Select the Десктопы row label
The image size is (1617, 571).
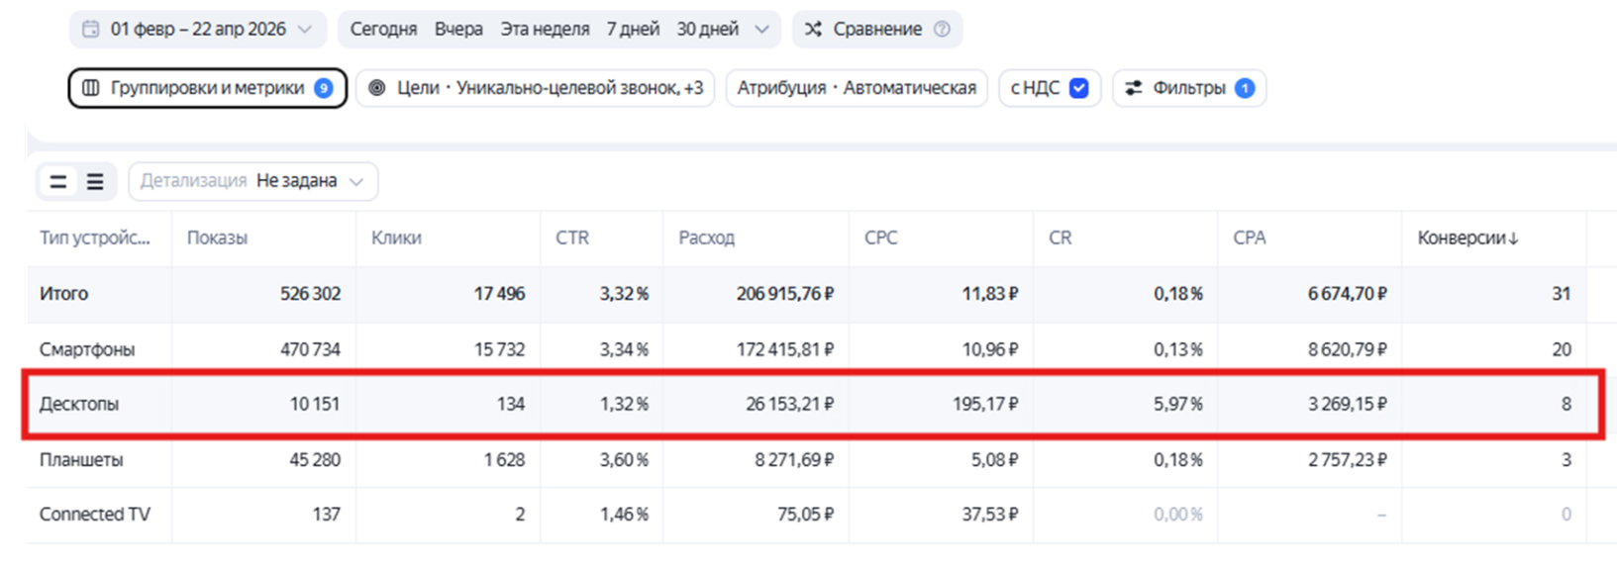pyautogui.click(x=79, y=404)
